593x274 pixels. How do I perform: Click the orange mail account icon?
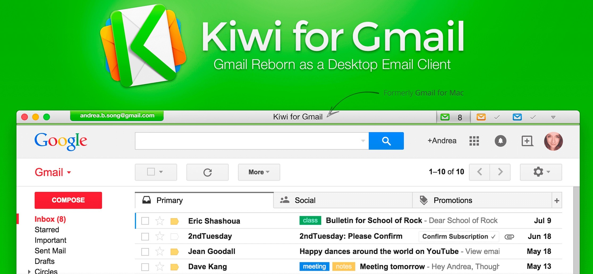coord(481,117)
